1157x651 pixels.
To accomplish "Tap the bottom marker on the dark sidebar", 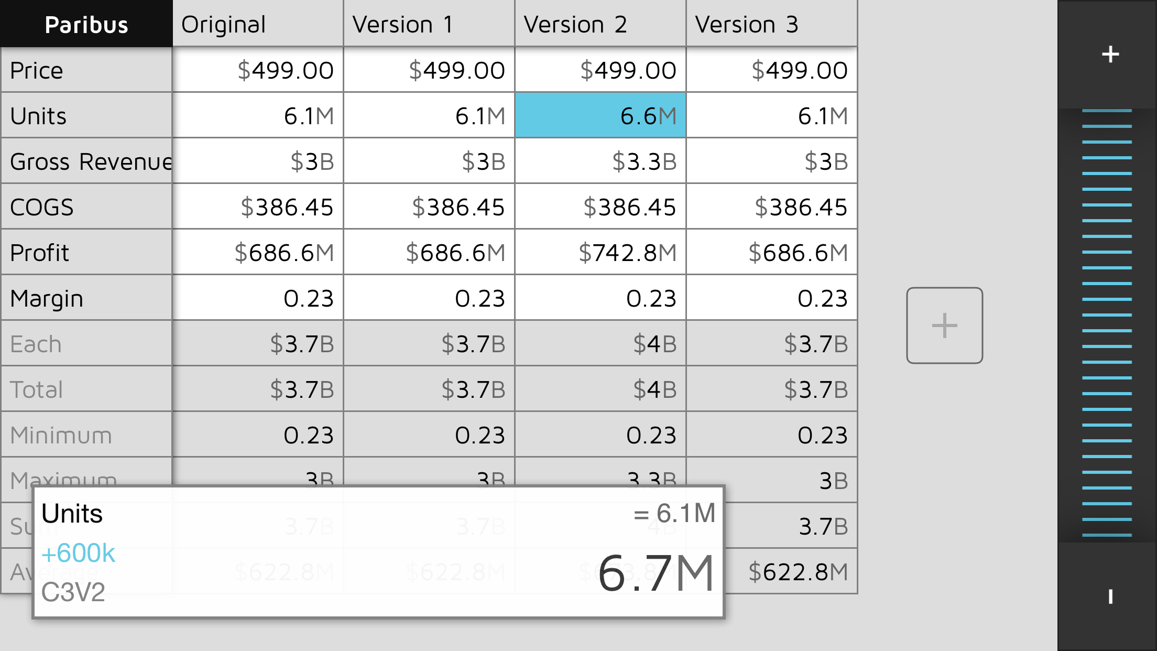I will click(x=1110, y=596).
